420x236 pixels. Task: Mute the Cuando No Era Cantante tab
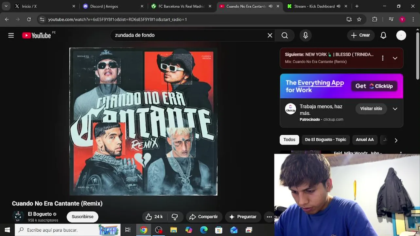[x=271, y=6]
